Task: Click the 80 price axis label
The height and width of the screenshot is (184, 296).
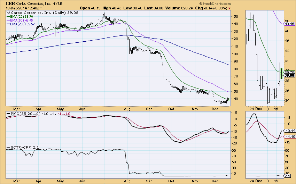Action: click(236, 69)
